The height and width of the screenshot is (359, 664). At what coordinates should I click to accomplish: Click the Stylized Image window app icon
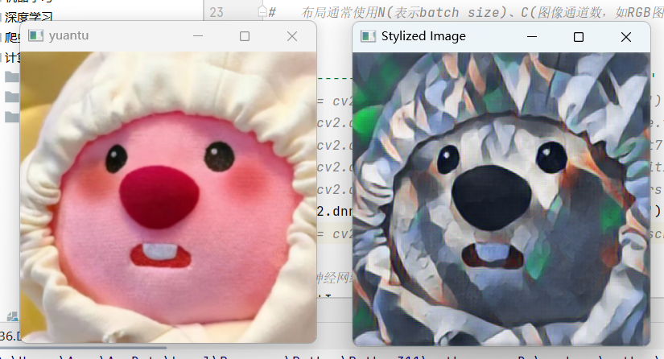point(368,36)
